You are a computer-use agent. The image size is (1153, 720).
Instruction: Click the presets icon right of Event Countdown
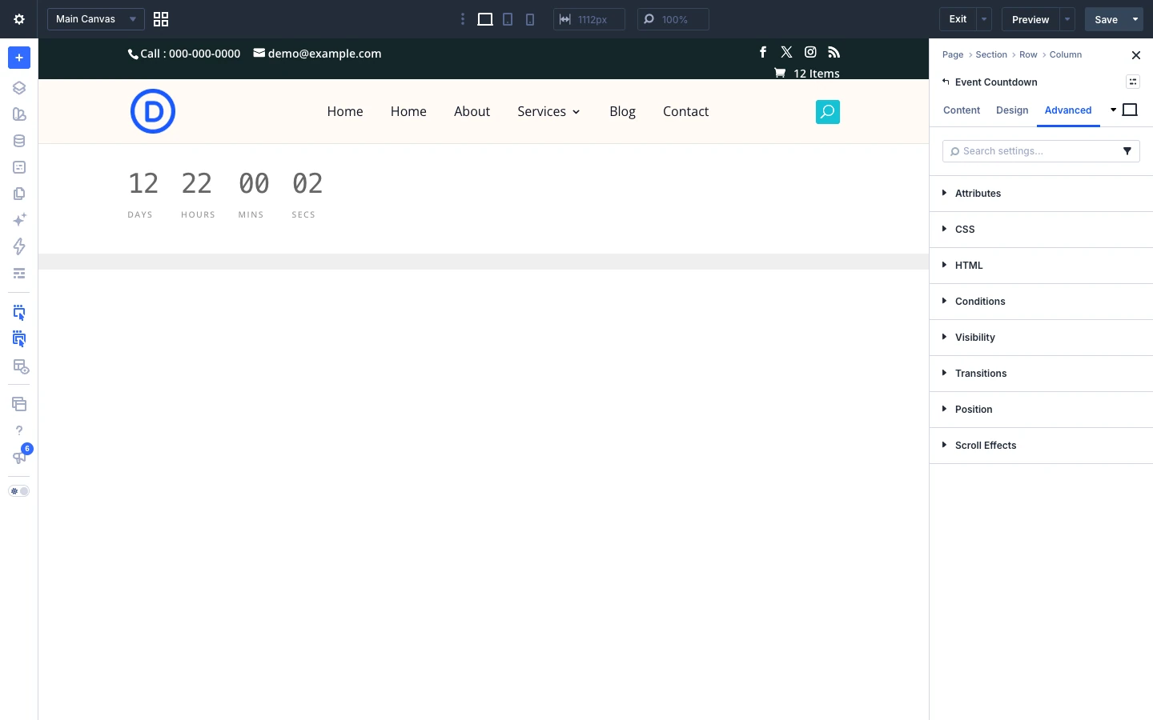tap(1133, 82)
